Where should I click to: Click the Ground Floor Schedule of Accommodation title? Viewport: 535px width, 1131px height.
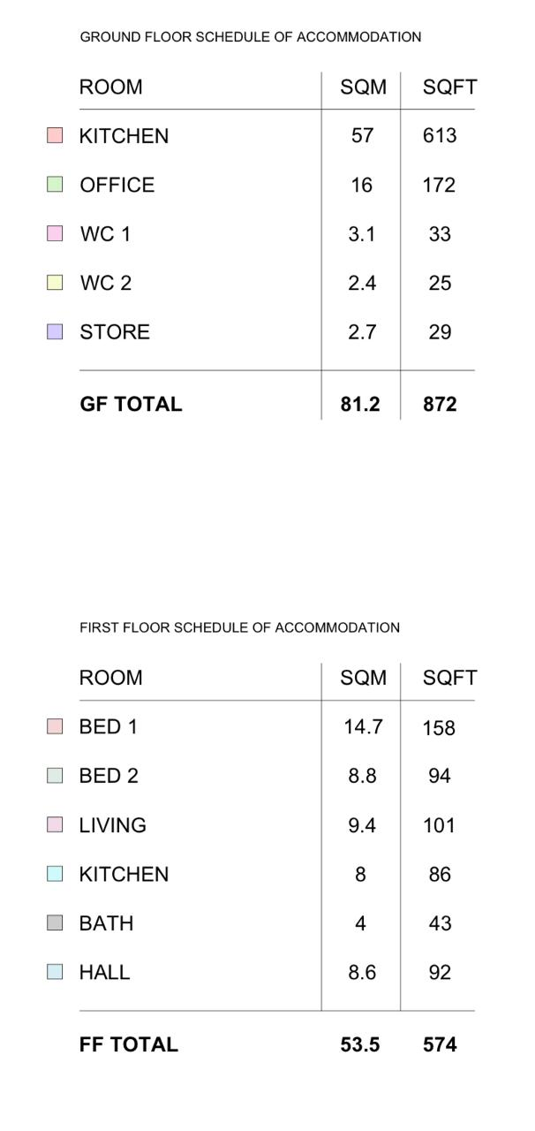point(250,37)
